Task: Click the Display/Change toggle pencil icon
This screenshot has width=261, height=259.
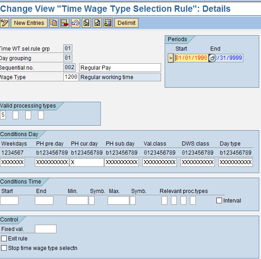Action: tap(5, 23)
